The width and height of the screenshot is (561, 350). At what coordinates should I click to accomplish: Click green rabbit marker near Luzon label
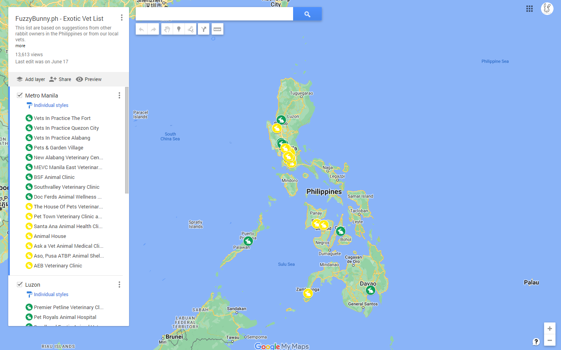click(281, 120)
